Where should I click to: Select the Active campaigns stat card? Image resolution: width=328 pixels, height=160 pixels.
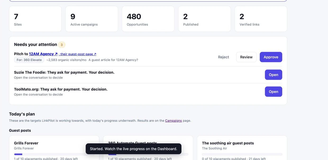pyautogui.click(x=92, y=19)
